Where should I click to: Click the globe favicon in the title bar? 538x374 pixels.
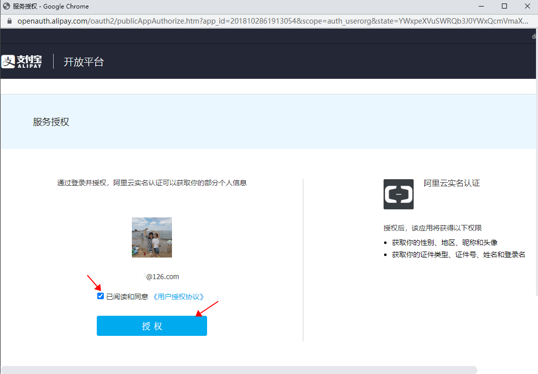(6, 6)
